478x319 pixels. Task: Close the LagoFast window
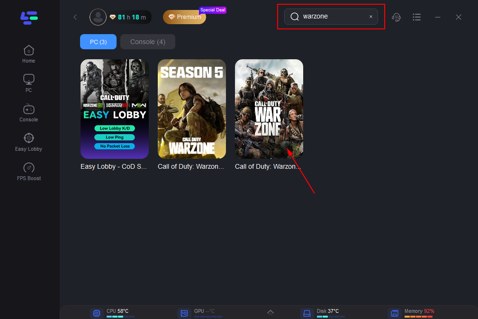[x=459, y=17]
